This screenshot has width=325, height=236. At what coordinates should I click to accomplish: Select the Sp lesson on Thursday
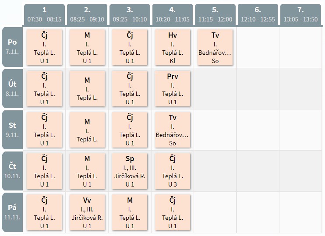point(130,171)
